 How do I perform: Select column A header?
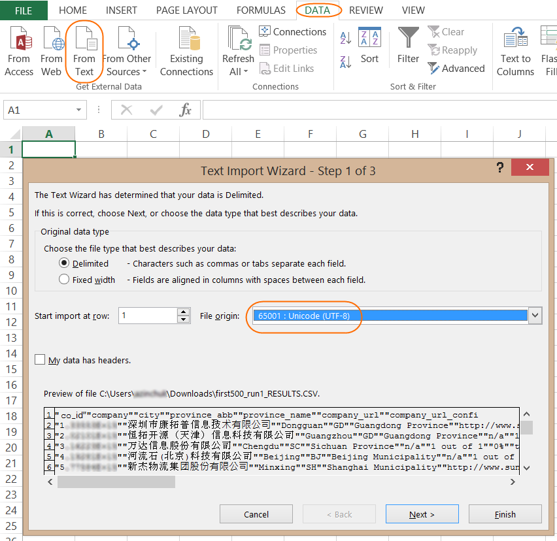48,134
